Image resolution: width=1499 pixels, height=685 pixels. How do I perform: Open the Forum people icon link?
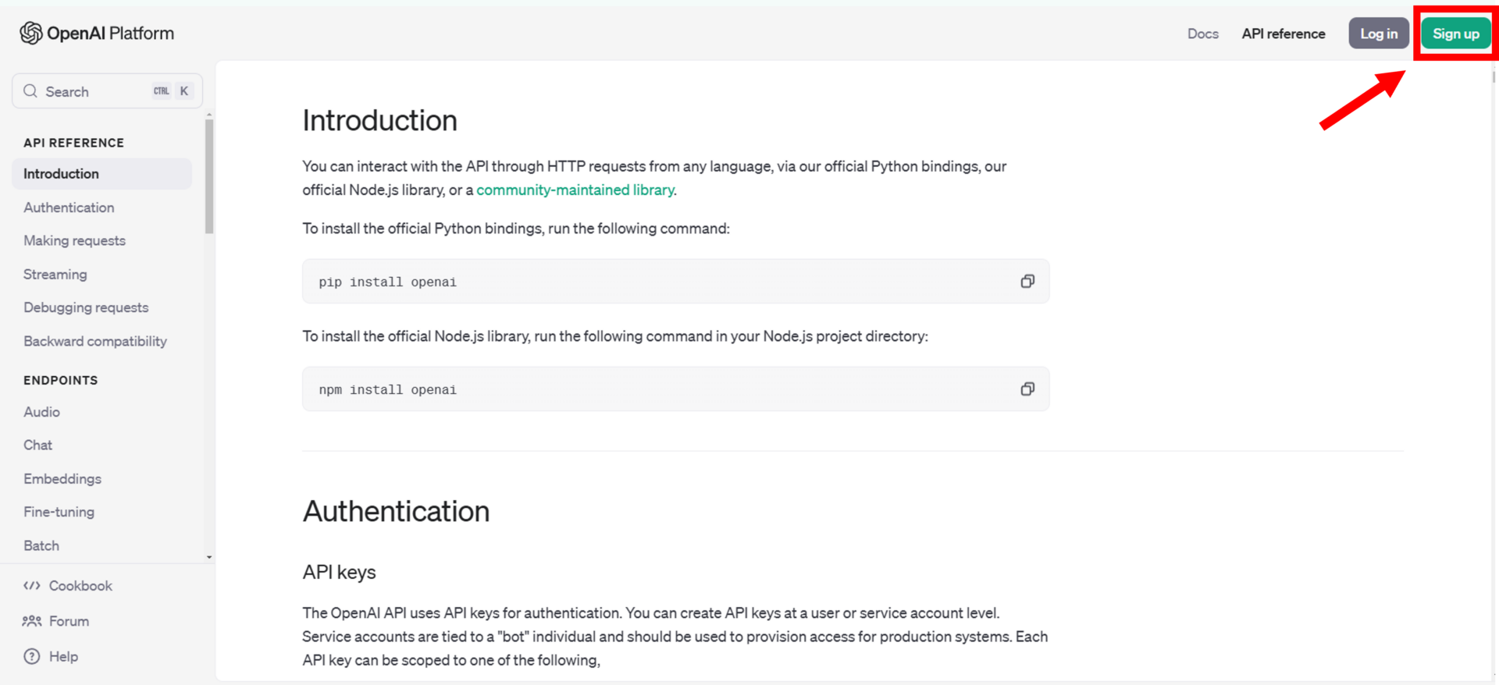(x=32, y=621)
